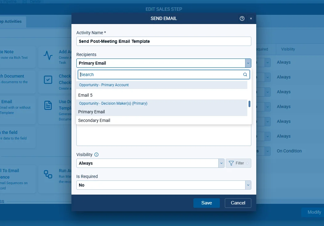
Task: Click the Filter button
Action: click(x=238, y=163)
